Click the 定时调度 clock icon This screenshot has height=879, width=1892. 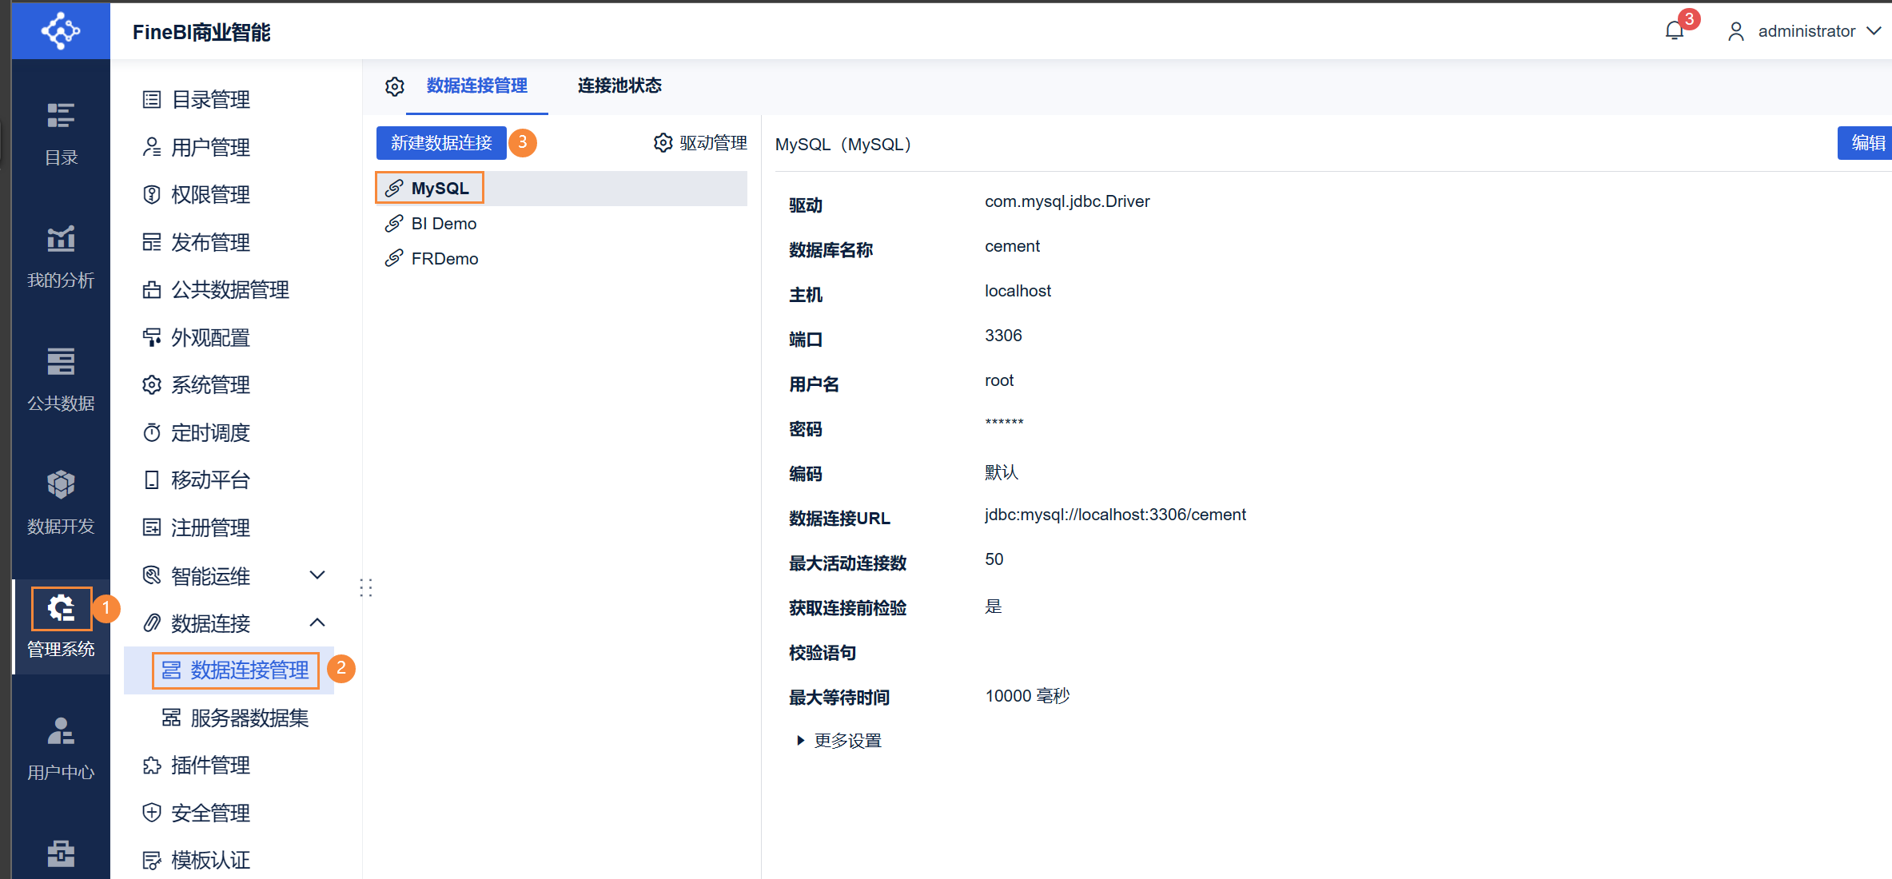152,432
